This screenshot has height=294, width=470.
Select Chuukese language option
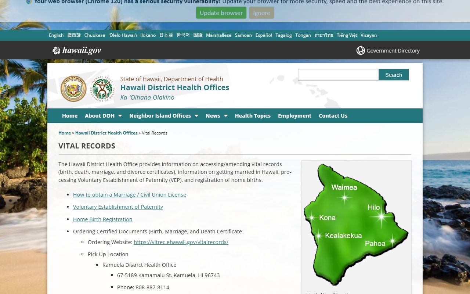[95, 35]
